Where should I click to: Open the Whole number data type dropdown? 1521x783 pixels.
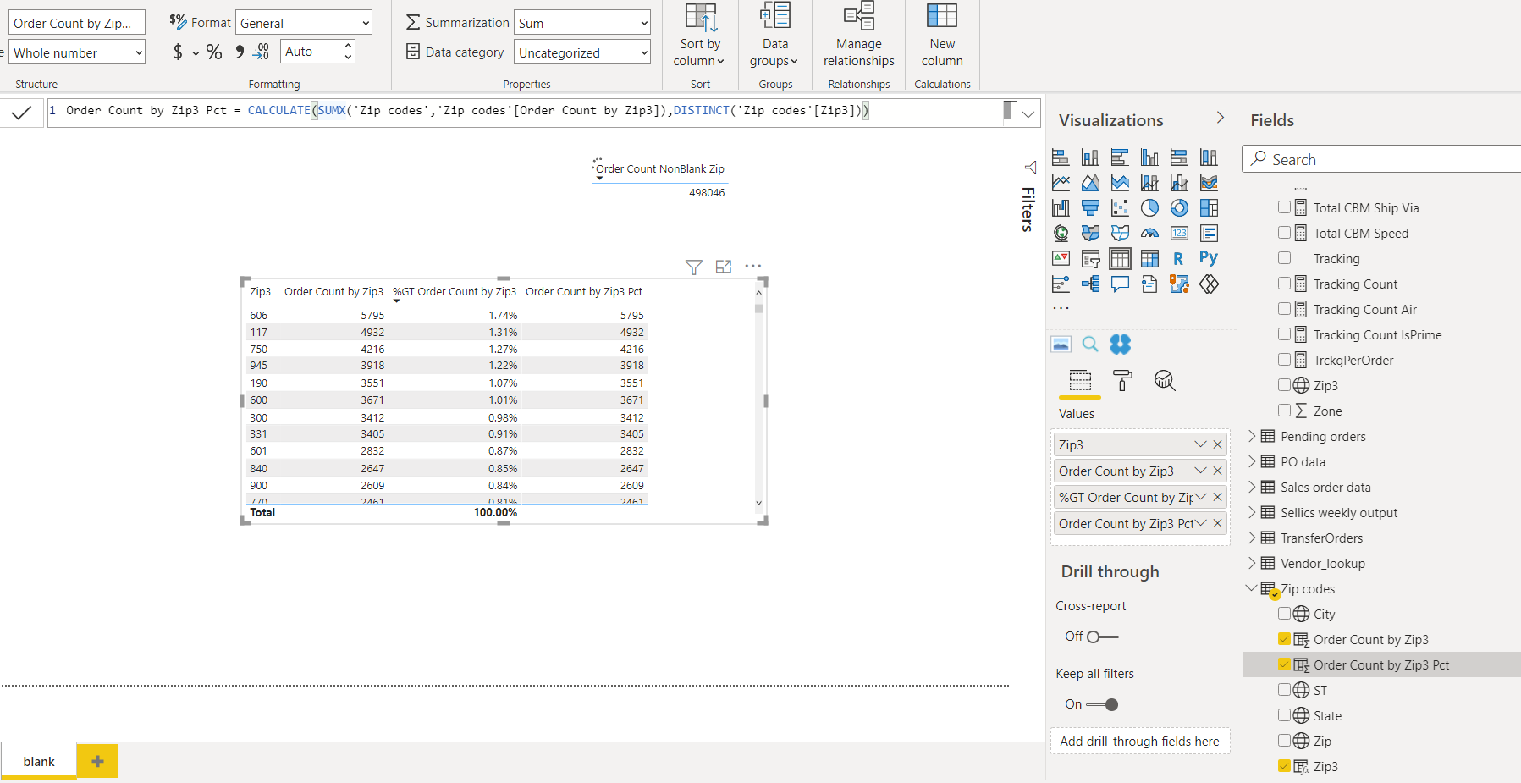tap(77, 52)
